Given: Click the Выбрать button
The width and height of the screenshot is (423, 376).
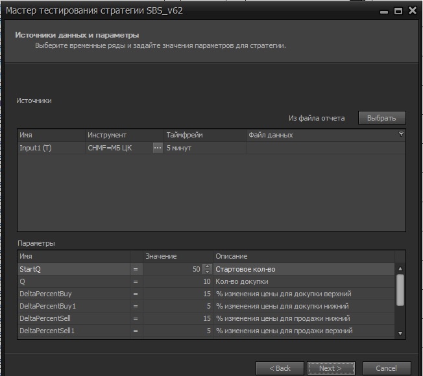Looking at the screenshot, I should (x=381, y=118).
